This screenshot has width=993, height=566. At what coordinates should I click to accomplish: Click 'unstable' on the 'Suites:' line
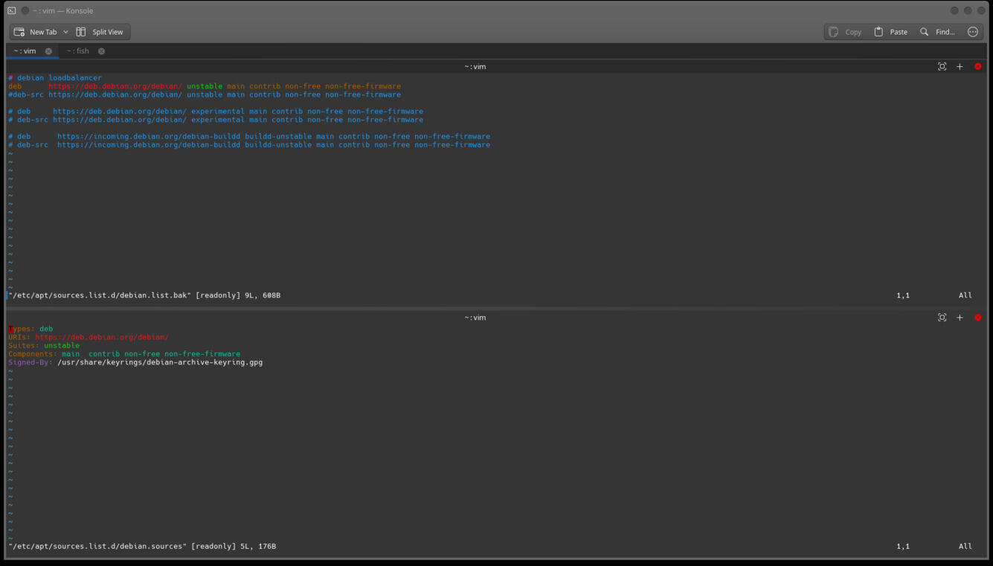62,346
